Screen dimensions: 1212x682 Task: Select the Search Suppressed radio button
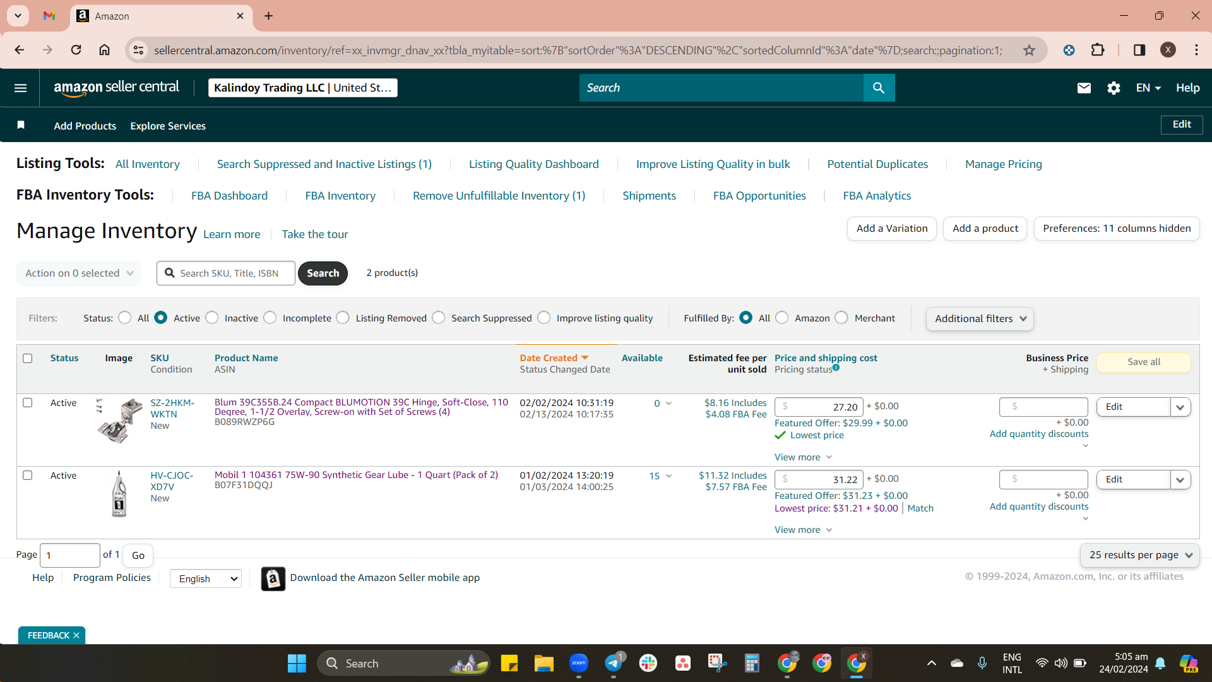click(x=439, y=318)
